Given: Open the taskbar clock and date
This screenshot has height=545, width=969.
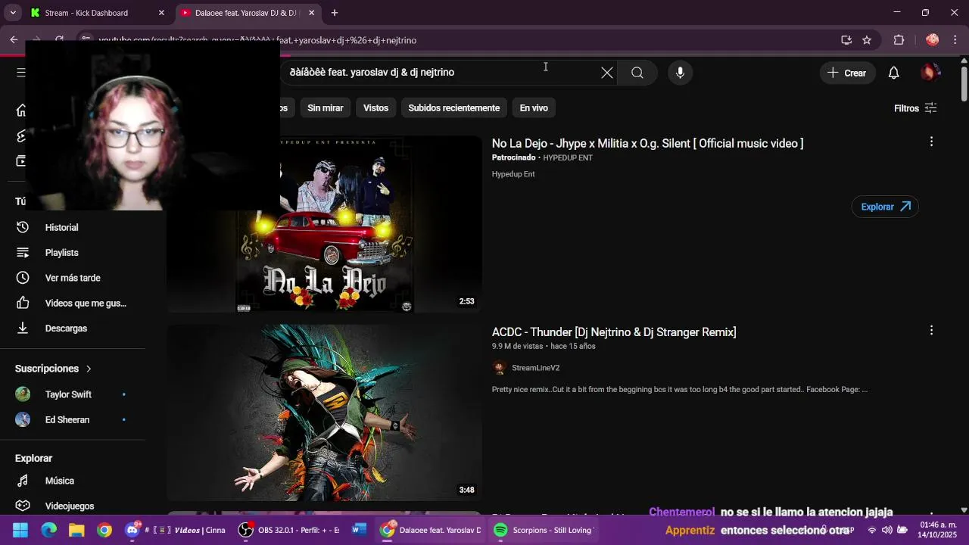Looking at the screenshot, I should tap(938, 530).
